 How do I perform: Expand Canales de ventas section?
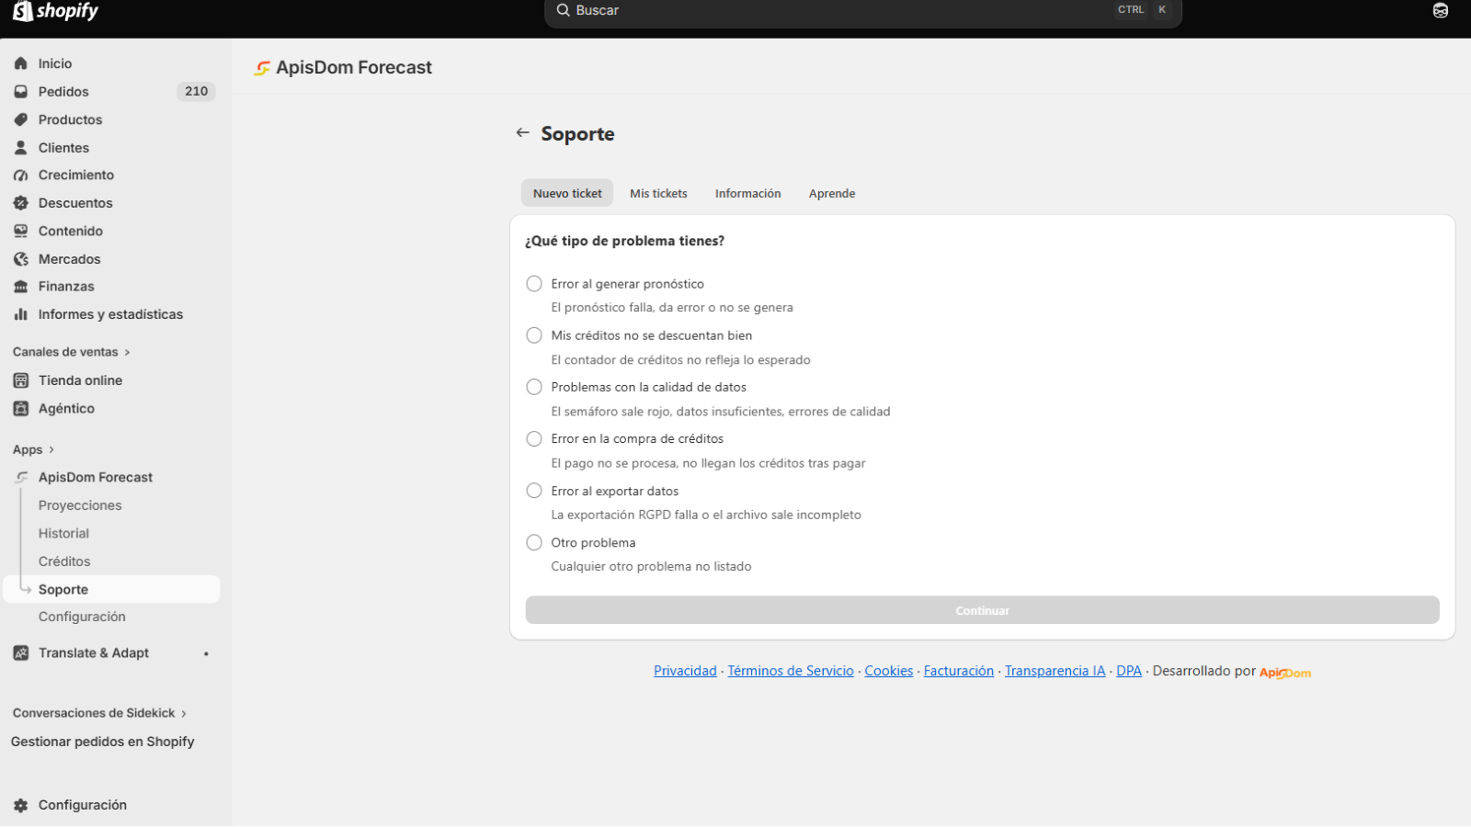72,352
